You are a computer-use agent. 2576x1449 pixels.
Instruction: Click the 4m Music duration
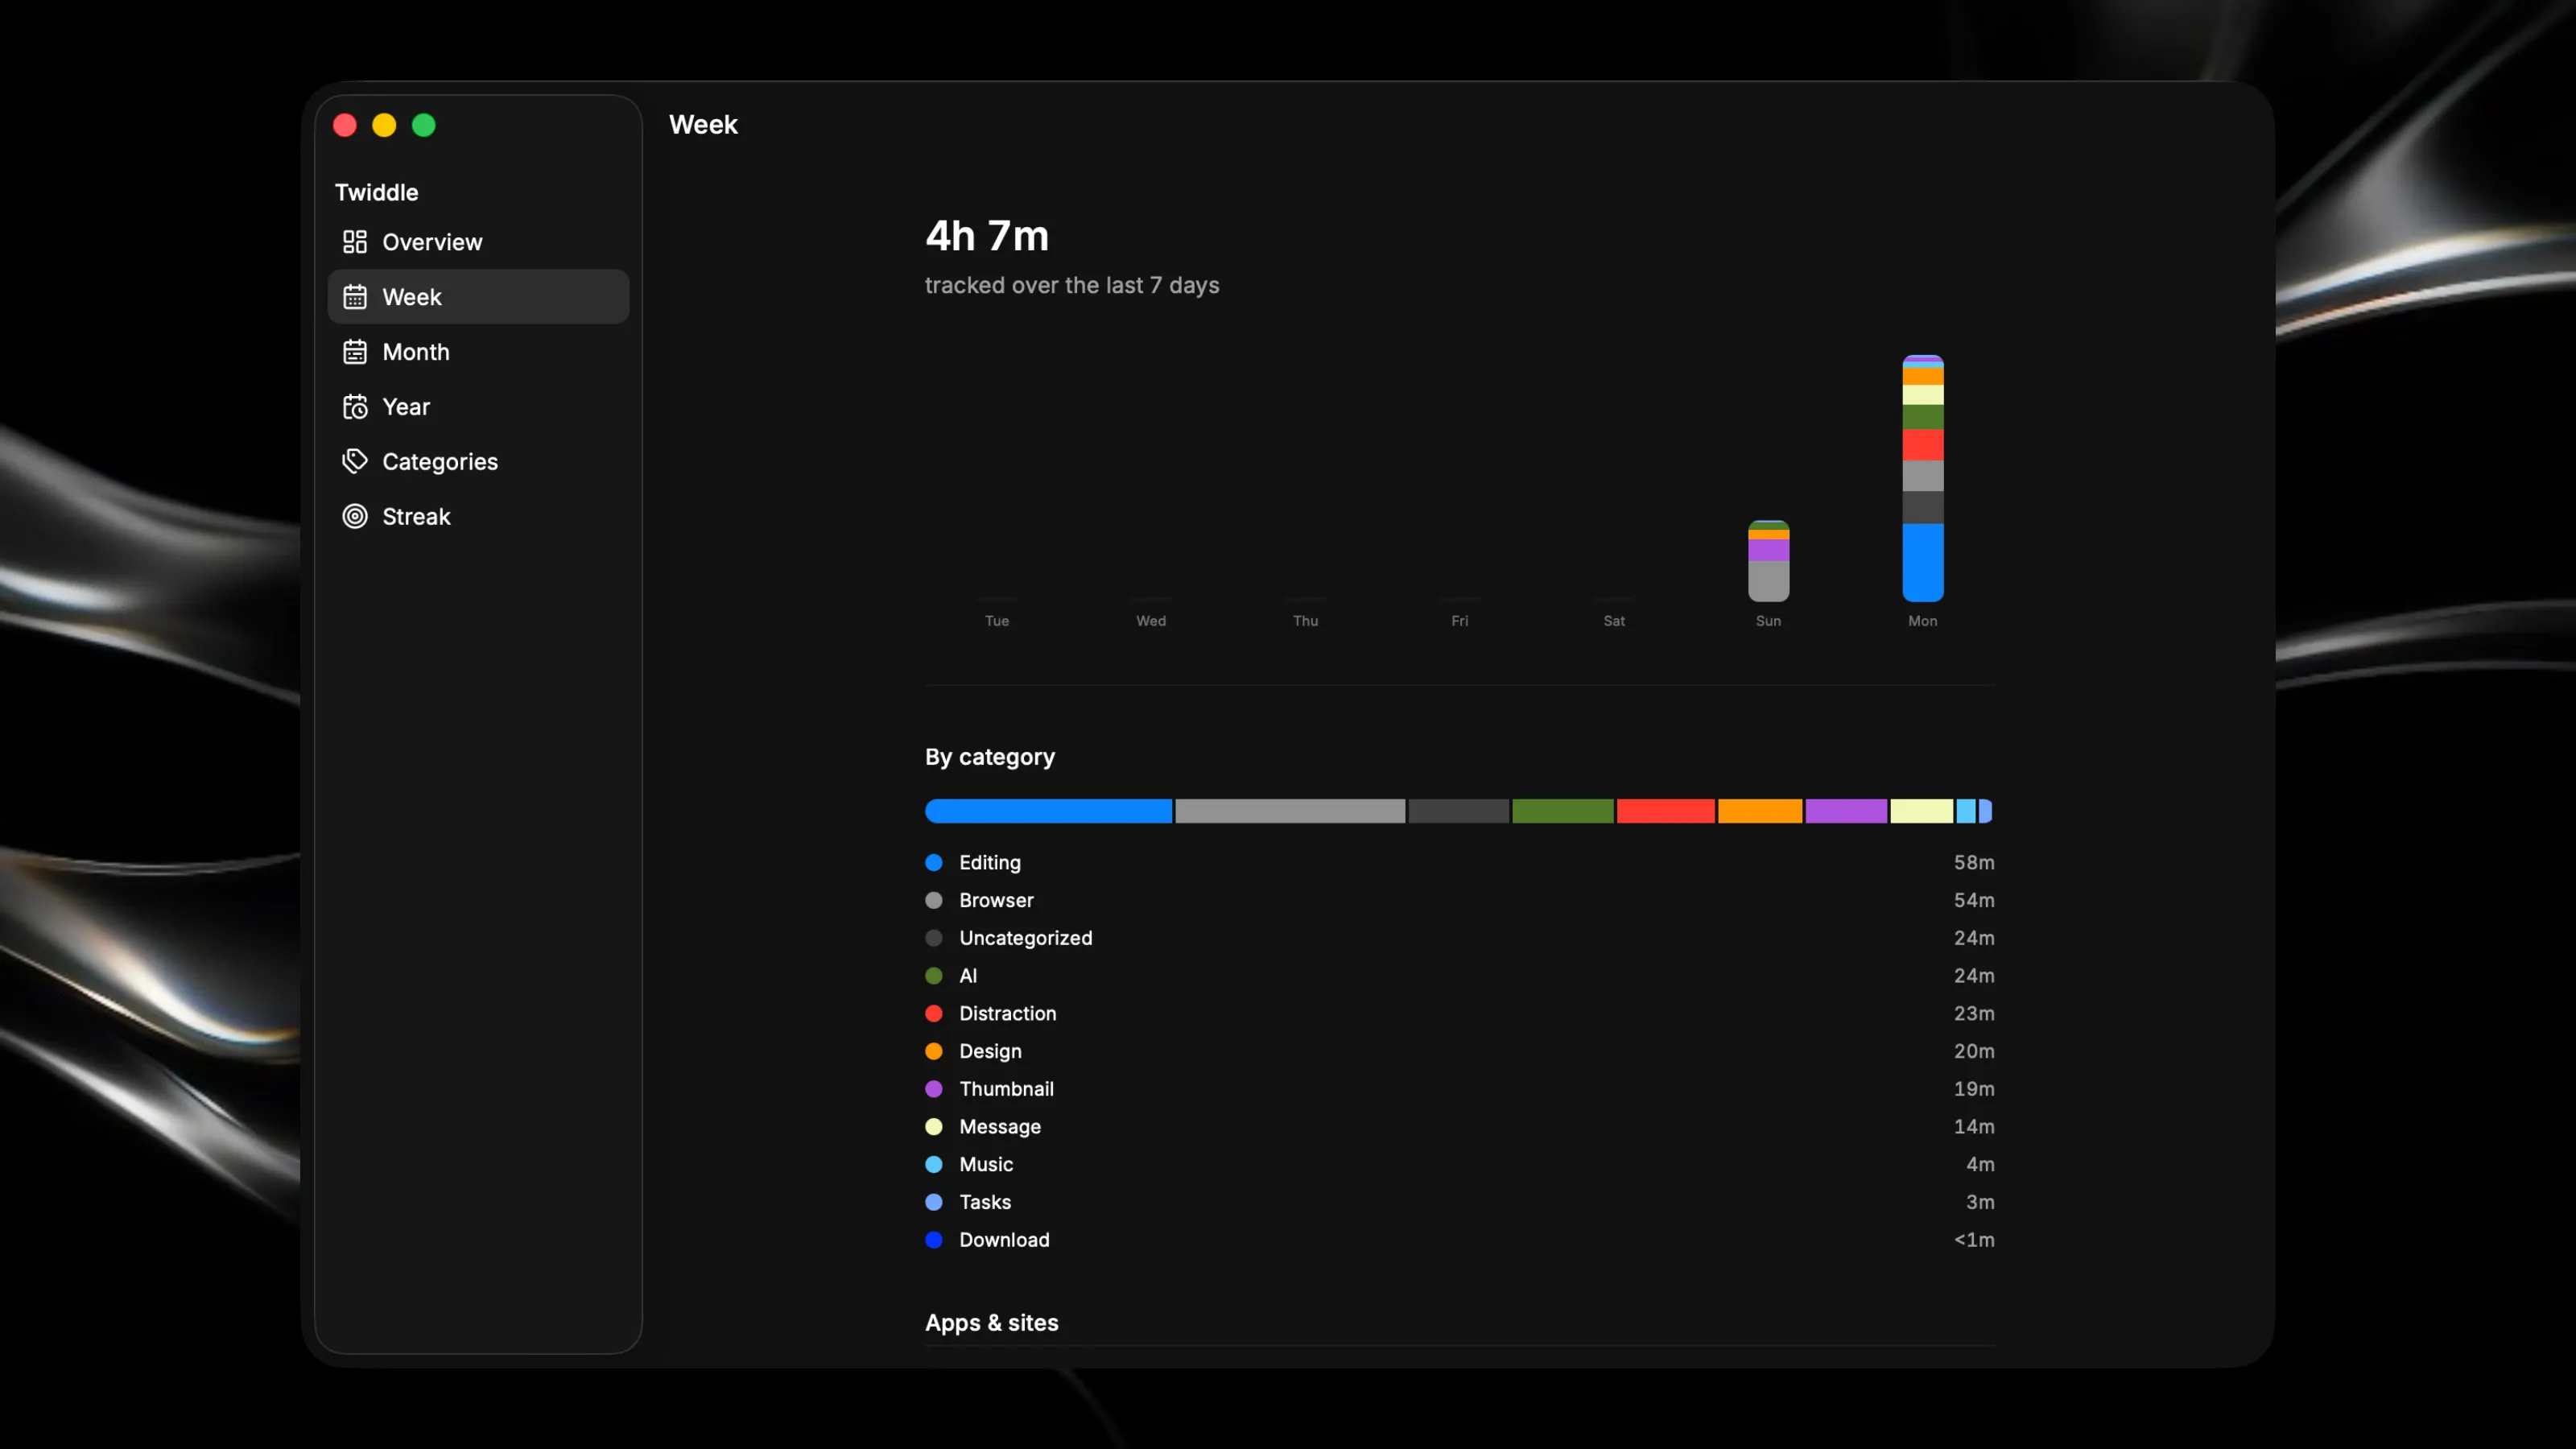click(x=1980, y=1164)
